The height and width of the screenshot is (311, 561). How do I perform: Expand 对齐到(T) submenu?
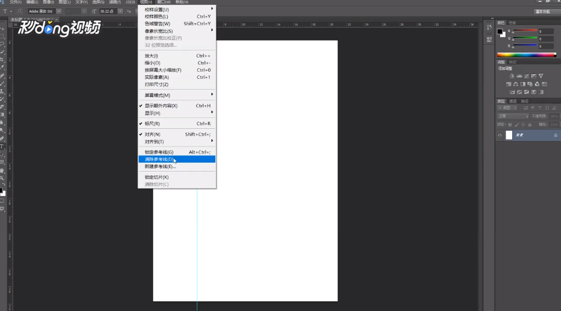[x=177, y=142]
